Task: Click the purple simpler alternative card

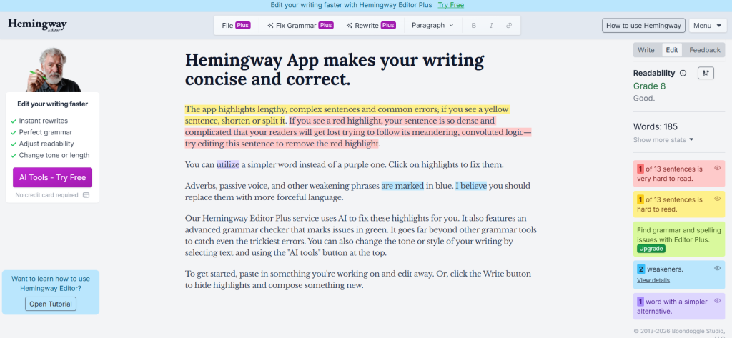Action: [679, 307]
